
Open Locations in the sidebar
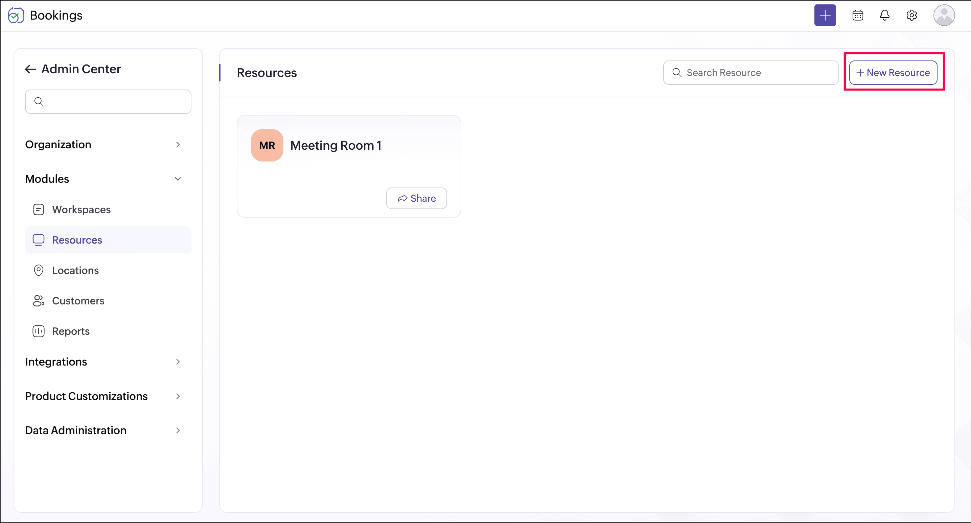(x=108, y=270)
